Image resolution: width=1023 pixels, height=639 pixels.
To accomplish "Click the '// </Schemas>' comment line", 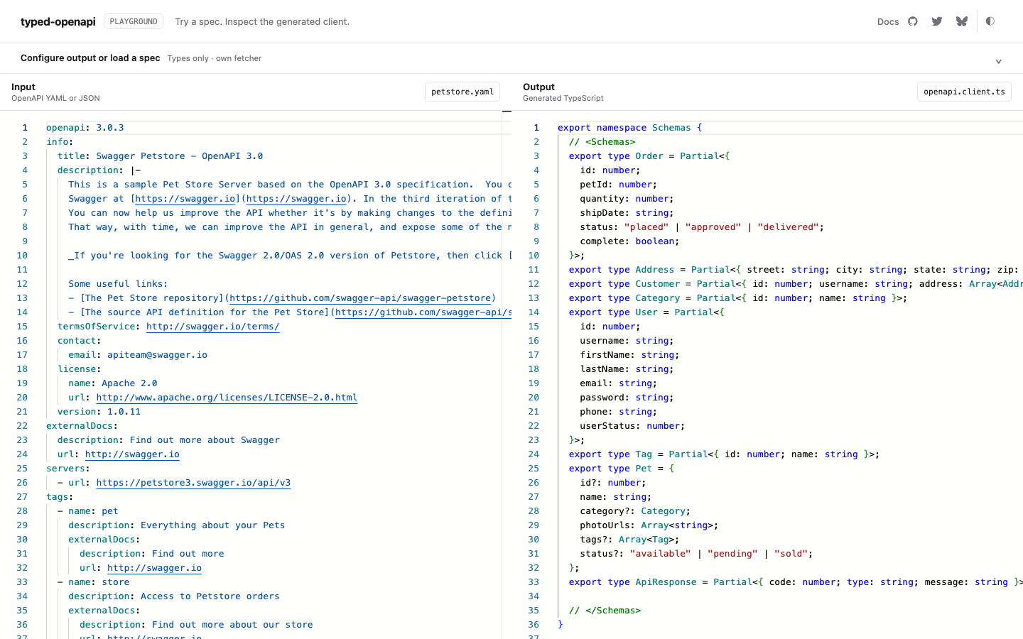I will (x=605, y=611).
